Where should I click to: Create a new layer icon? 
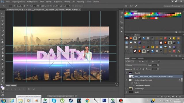tap(176, 97)
